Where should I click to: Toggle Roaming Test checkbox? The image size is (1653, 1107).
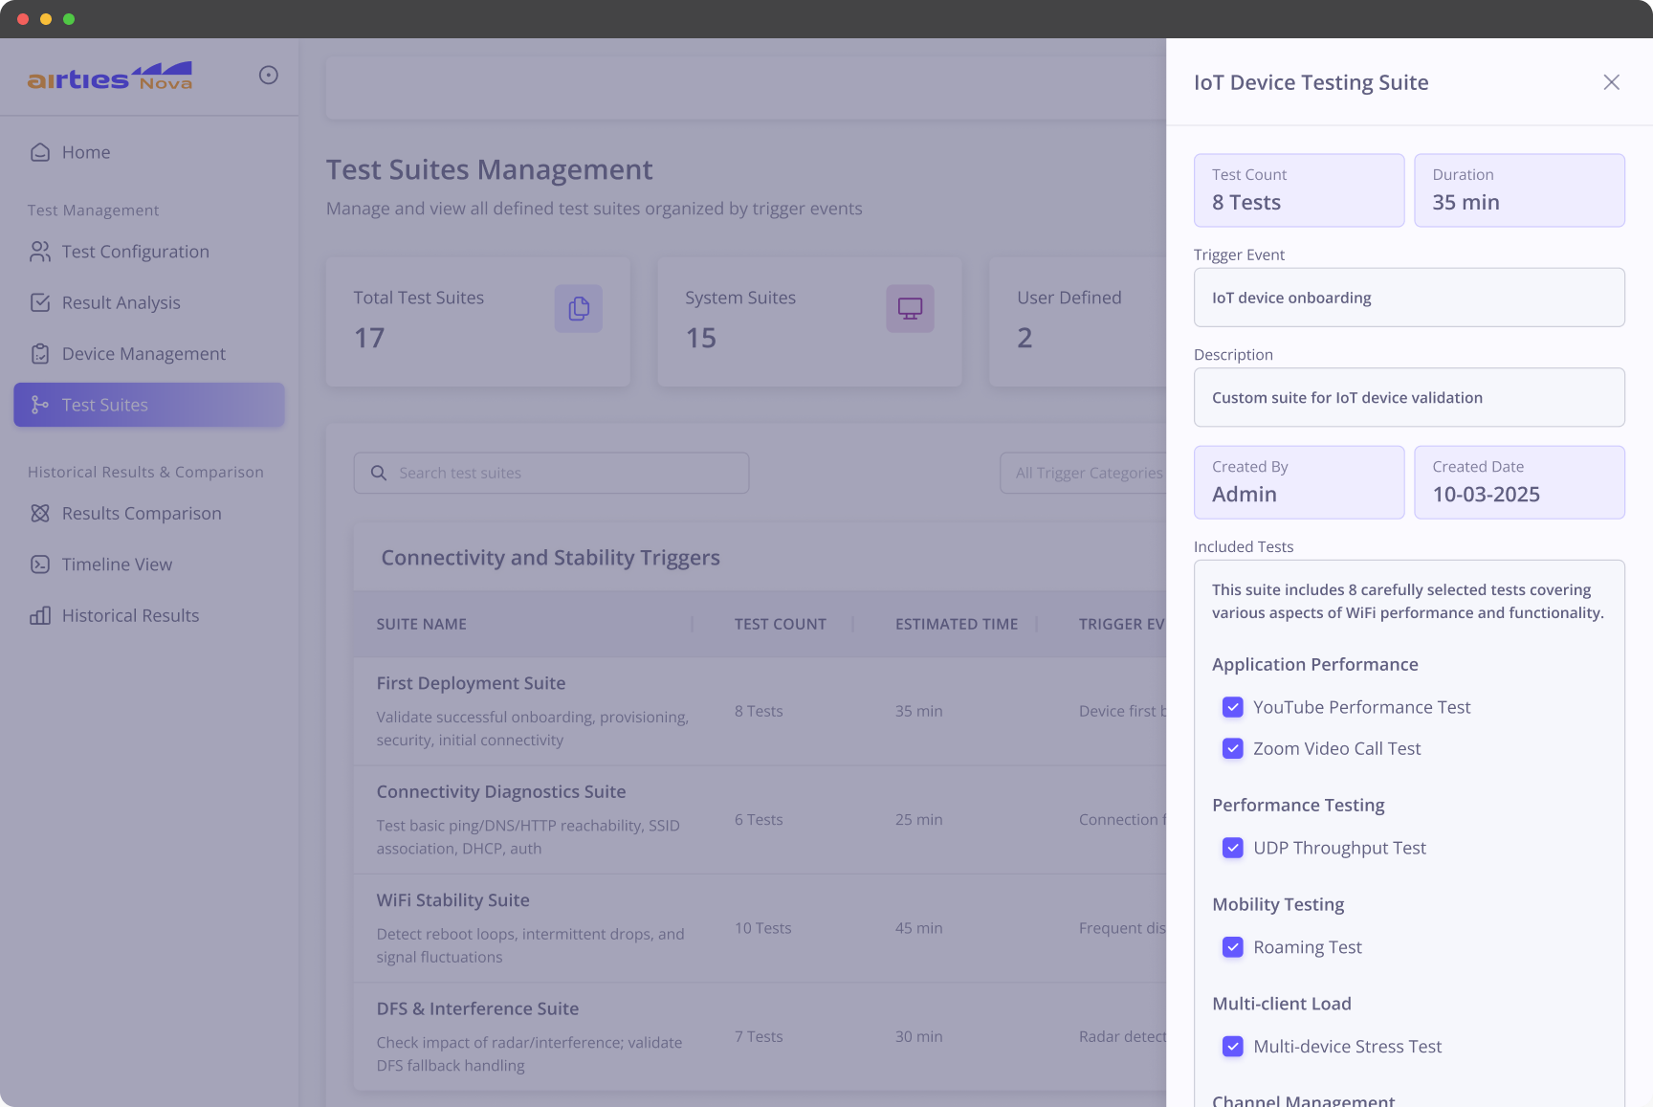pos(1233,947)
